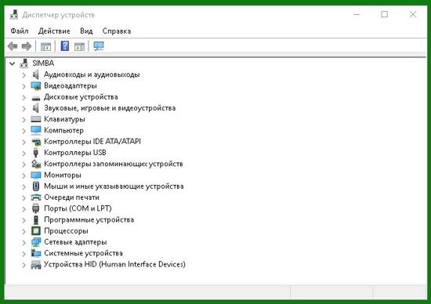Click the keyboard icon beside Клавиатуры
This screenshot has height=304, width=431.
(36, 119)
